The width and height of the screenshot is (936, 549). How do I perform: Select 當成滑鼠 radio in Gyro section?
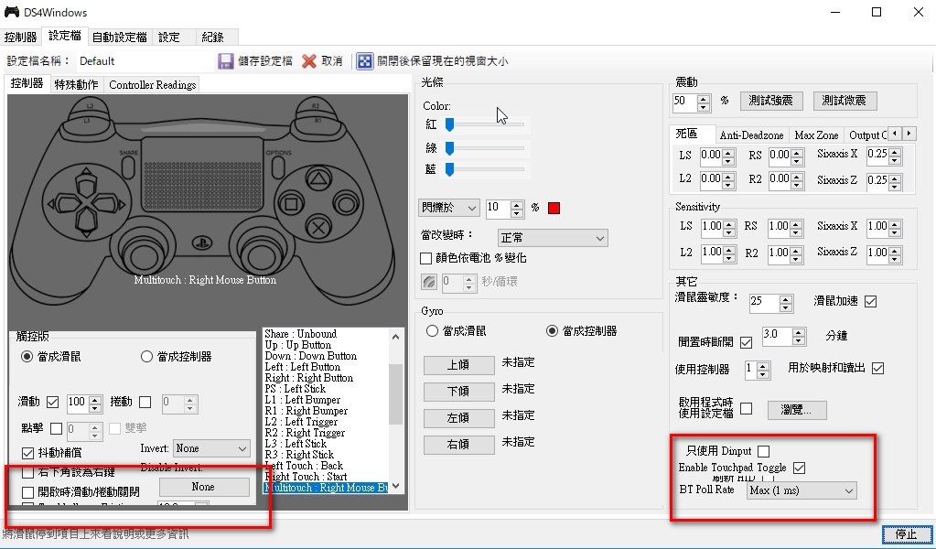(433, 330)
